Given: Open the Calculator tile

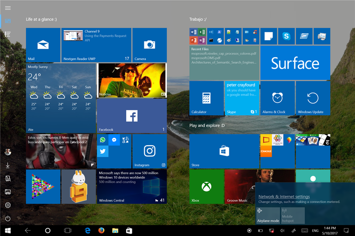Looking at the screenshot, I should [207, 98].
